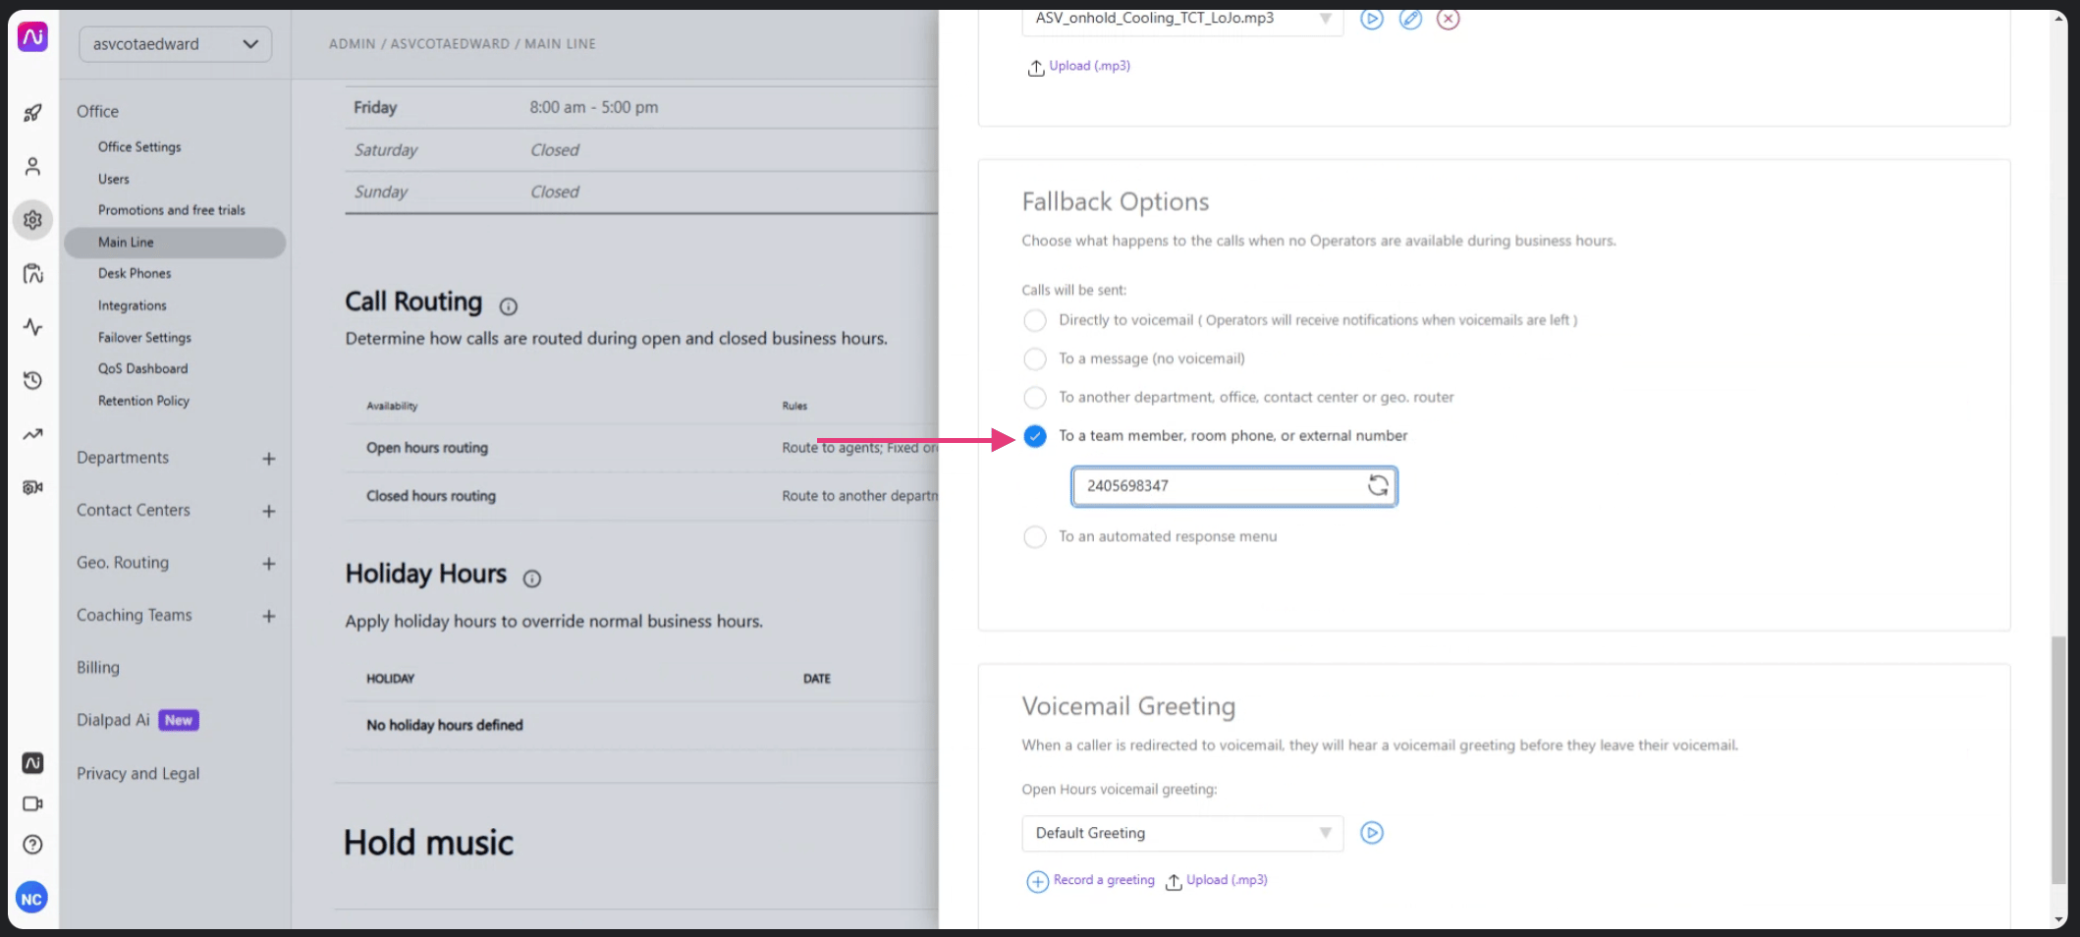The height and width of the screenshot is (937, 2080).
Task: Play the Default Greeting voicemail
Action: tap(1372, 833)
